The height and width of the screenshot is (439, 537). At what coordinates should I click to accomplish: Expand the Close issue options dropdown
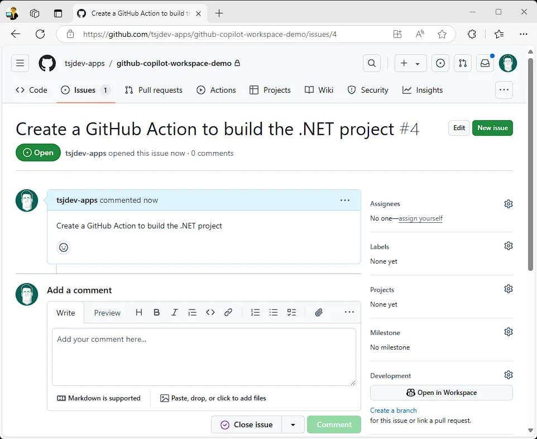click(x=293, y=425)
